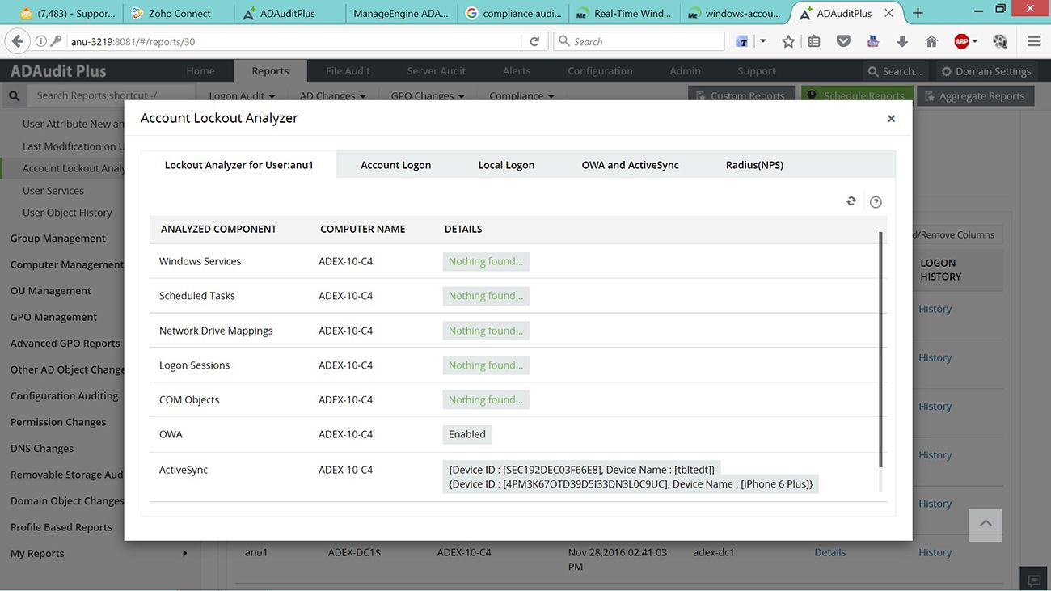The height and width of the screenshot is (591, 1051).
Task: Click the Details link for anu1
Action: click(829, 552)
